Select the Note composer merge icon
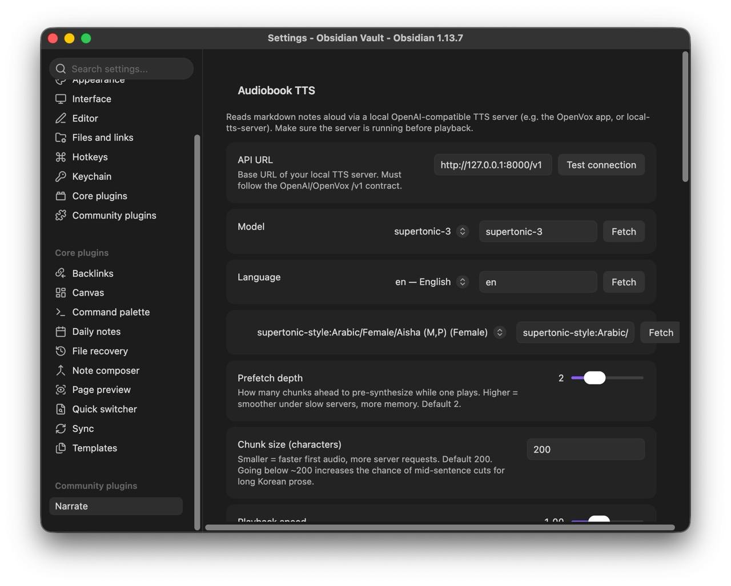The height and width of the screenshot is (586, 731). click(61, 370)
